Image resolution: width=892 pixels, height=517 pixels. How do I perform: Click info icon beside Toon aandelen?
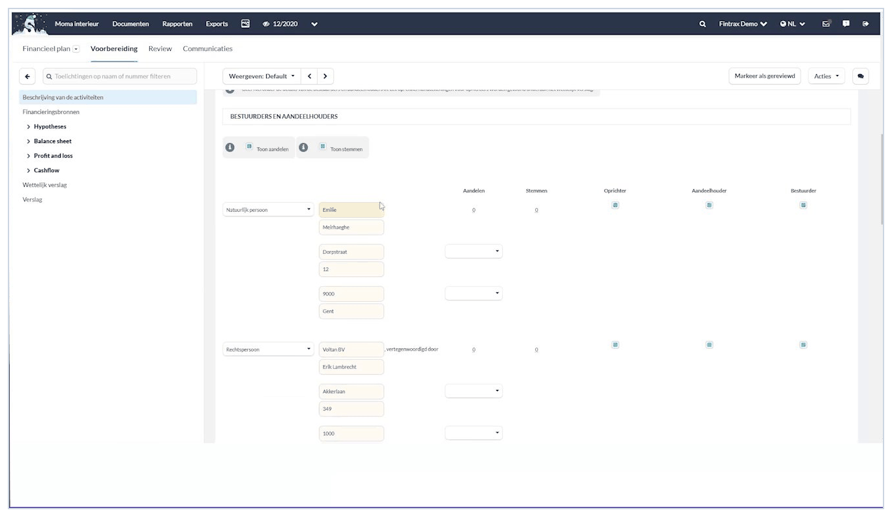(x=230, y=147)
